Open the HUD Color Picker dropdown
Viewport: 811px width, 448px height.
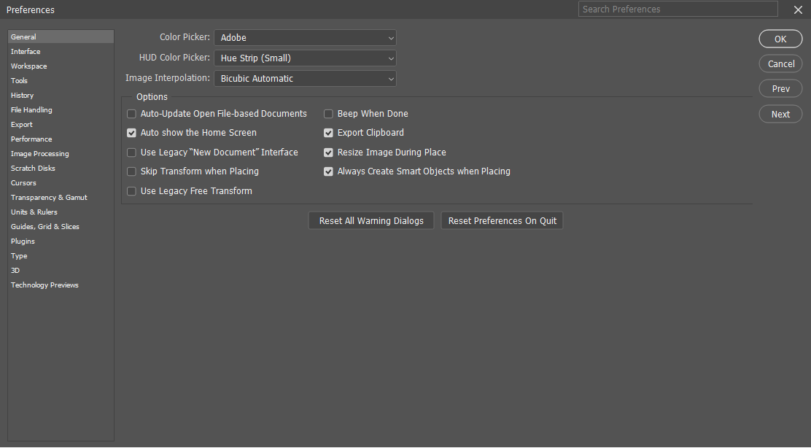[305, 58]
